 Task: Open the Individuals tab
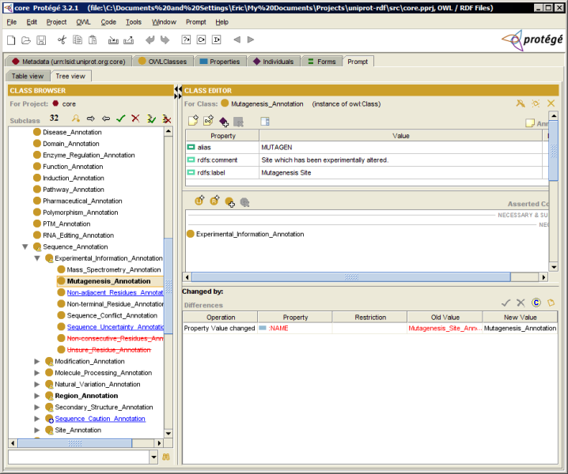(274, 62)
